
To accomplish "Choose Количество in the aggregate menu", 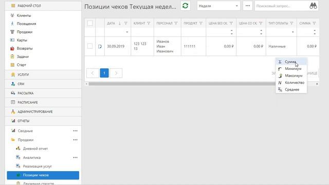I will tap(291, 82).
